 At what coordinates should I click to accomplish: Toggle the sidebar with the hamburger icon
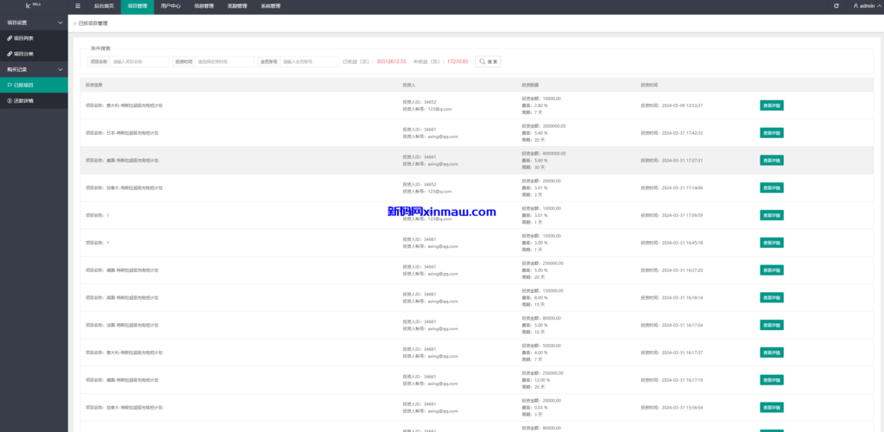point(78,6)
